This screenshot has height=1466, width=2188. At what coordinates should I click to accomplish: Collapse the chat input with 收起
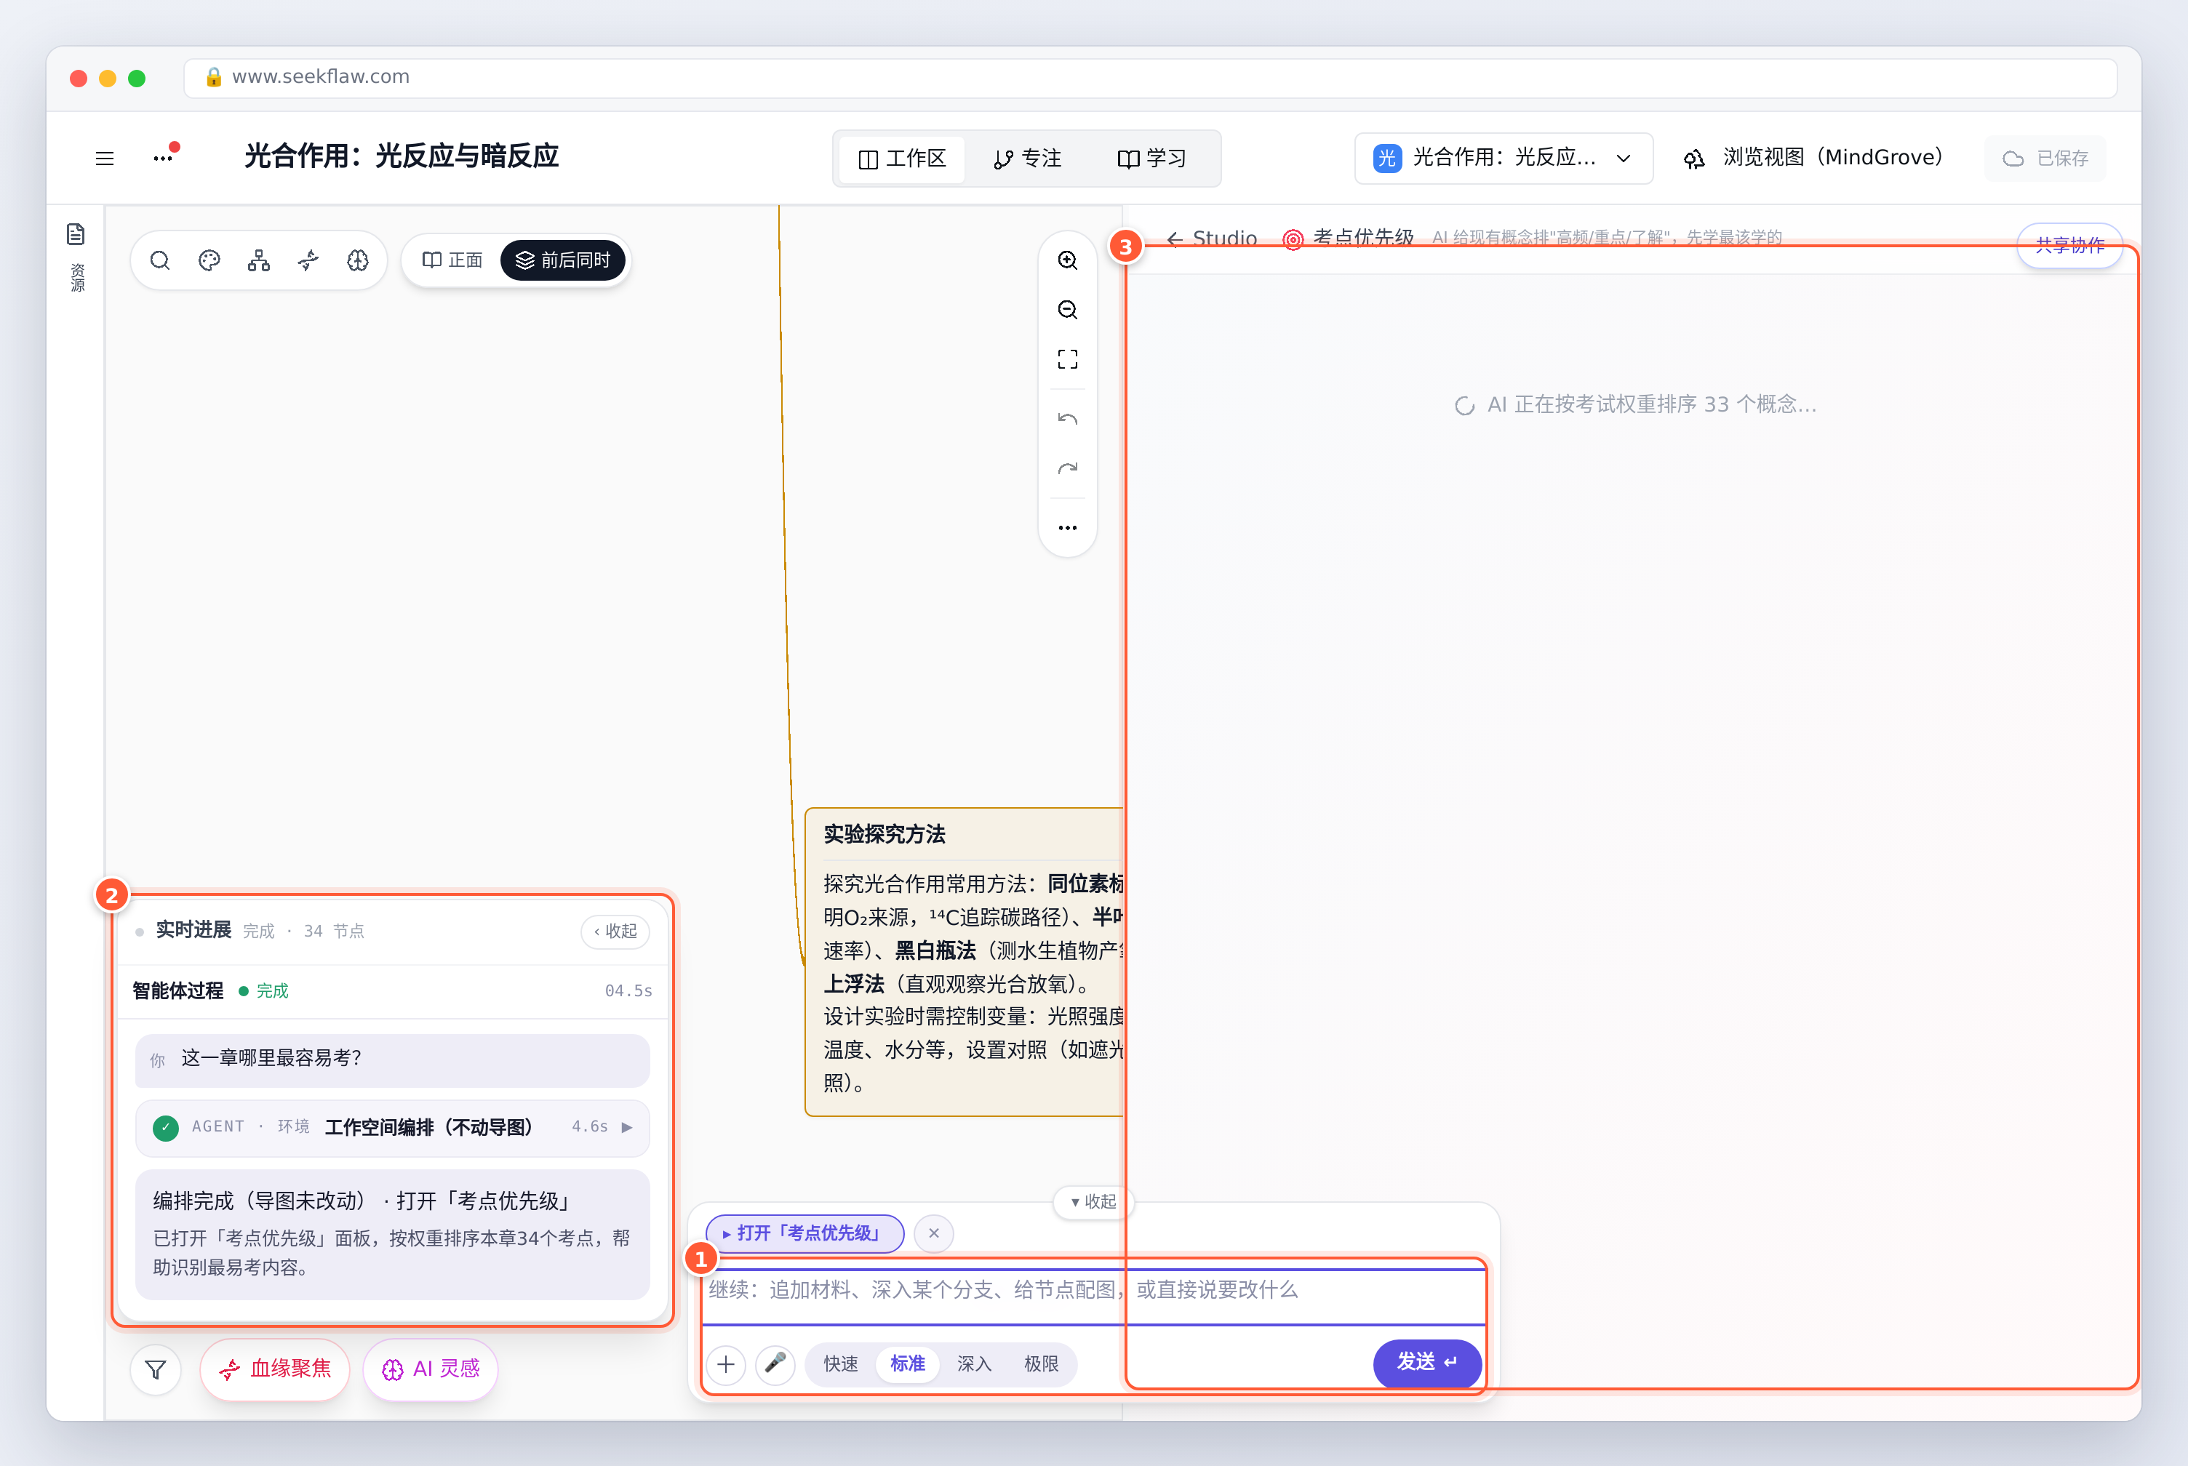tap(1093, 1201)
